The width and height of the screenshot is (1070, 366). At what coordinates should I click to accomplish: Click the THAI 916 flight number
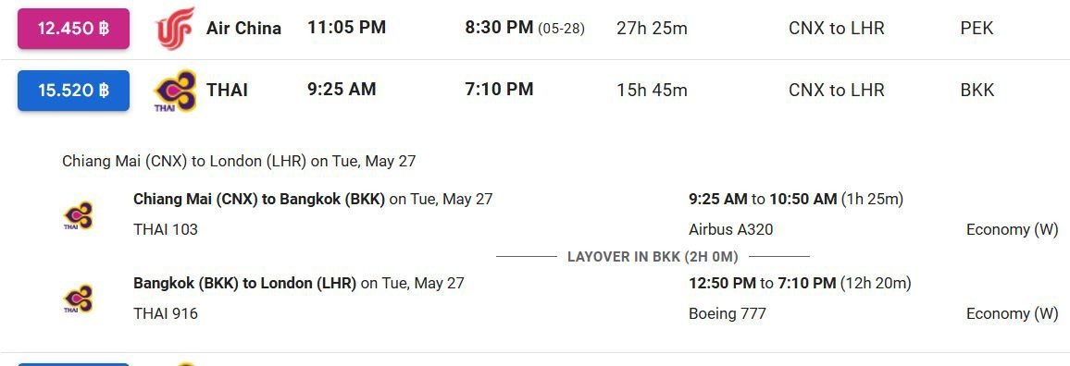[166, 313]
